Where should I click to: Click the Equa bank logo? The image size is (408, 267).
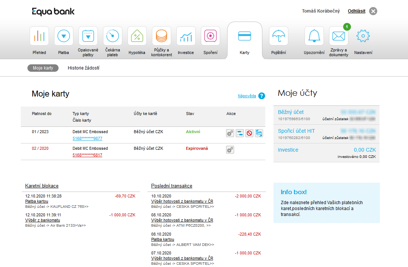coord(53,11)
